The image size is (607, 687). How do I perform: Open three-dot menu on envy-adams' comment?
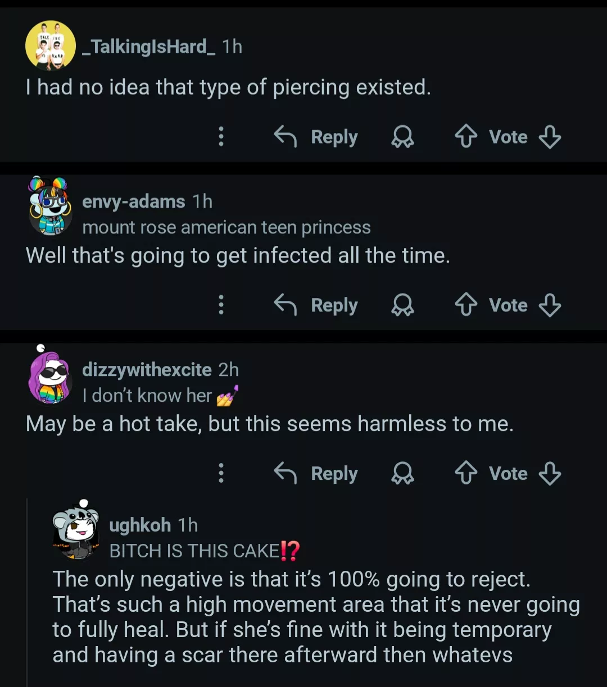[221, 305]
